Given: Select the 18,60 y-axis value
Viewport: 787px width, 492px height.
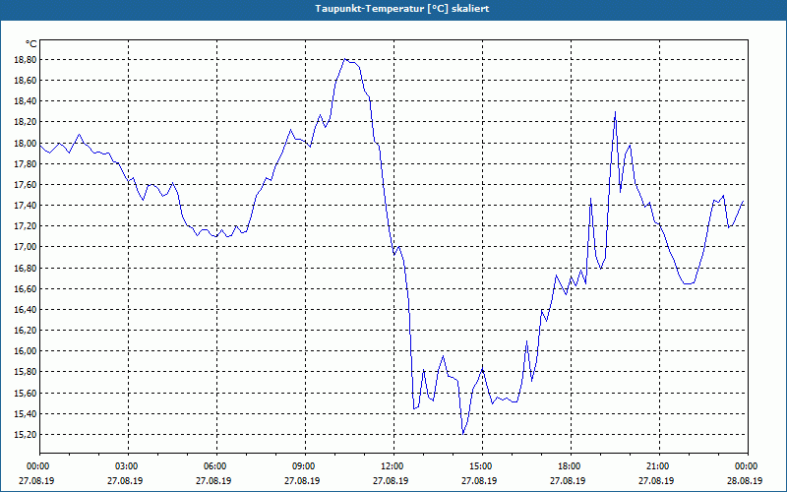Looking at the screenshot, I should [x=26, y=81].
